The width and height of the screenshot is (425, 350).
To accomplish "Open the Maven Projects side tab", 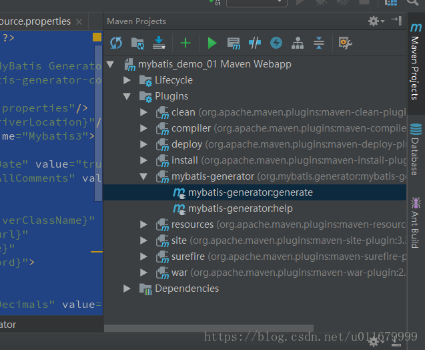I will [416, 62].
